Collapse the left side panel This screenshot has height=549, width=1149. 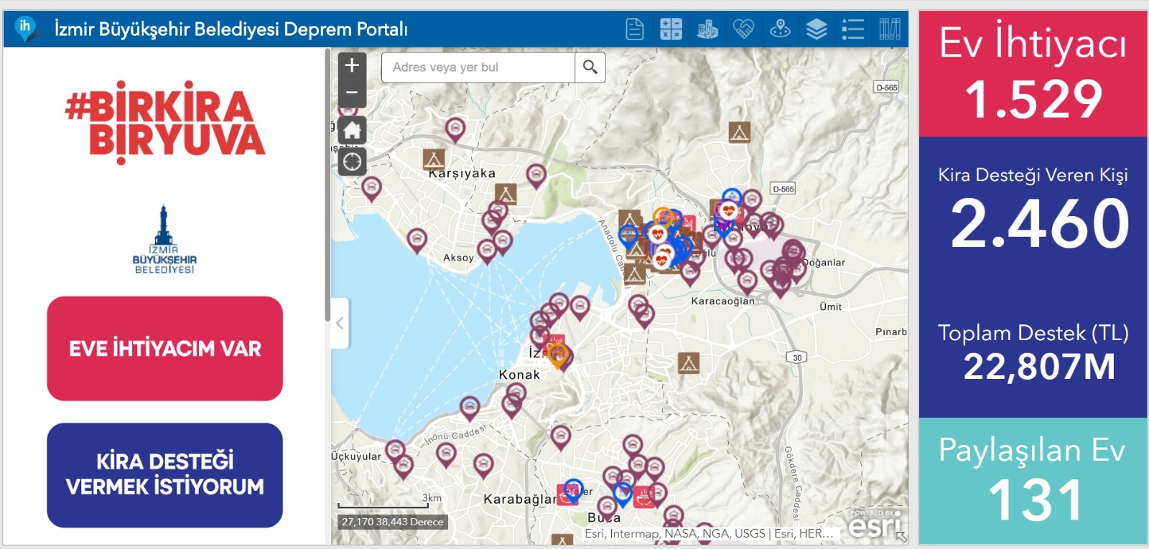coord(340,324)
